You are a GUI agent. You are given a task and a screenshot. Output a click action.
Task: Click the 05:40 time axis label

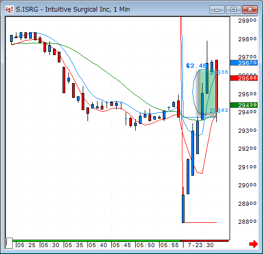(x=98, y=245)
